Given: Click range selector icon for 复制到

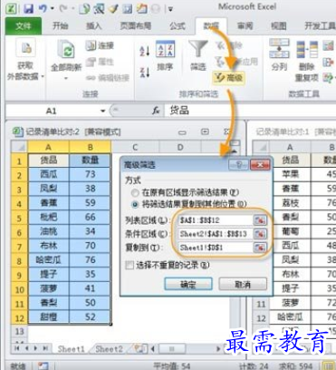Looking at the screenshot, I should pyautogui.click(x=260, y=248).
